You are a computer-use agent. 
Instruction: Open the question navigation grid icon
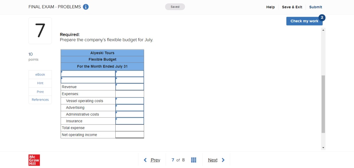(x=194, y=160)
